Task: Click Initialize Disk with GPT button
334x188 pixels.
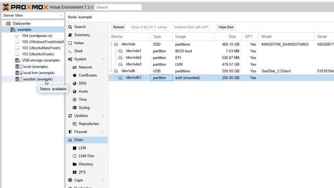Action: coord(192,27)
